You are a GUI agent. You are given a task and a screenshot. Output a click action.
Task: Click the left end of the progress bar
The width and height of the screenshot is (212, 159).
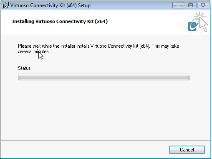click(20, 77)
